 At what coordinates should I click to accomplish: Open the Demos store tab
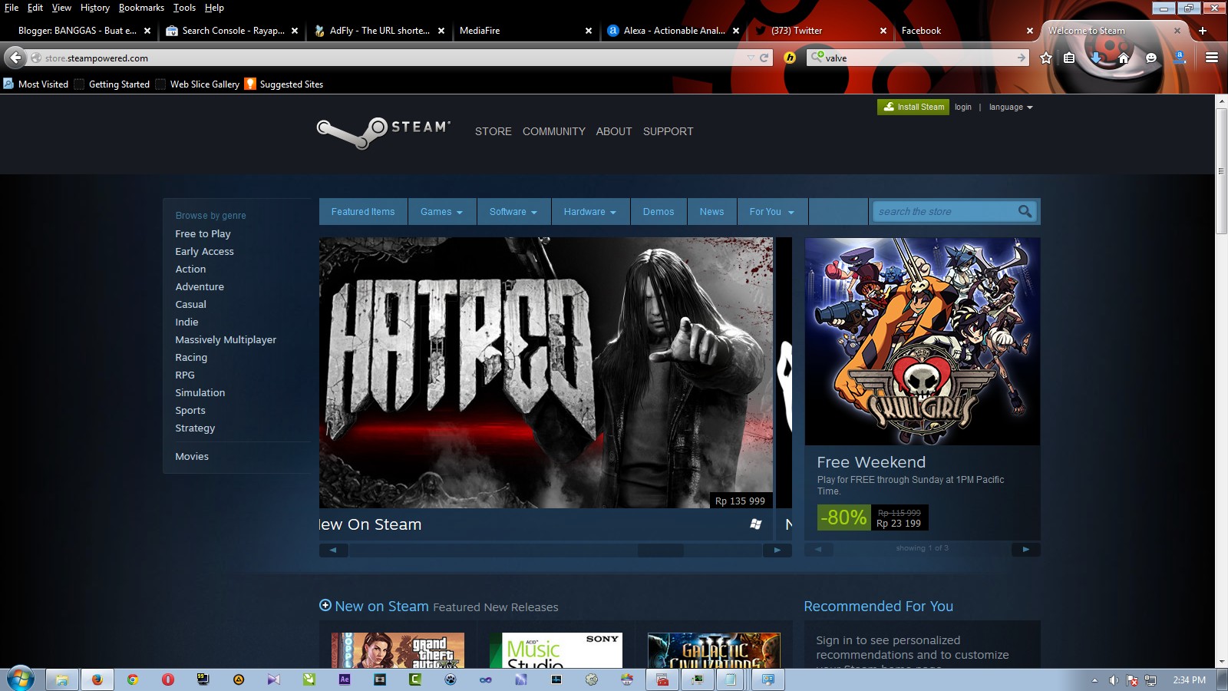[659, 212]
